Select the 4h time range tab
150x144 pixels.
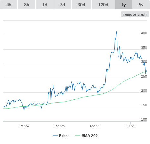pos(9,5)
